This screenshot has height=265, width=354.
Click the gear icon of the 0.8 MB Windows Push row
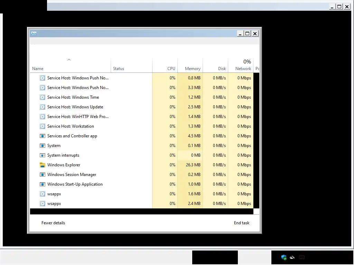(x=42, y=78)
